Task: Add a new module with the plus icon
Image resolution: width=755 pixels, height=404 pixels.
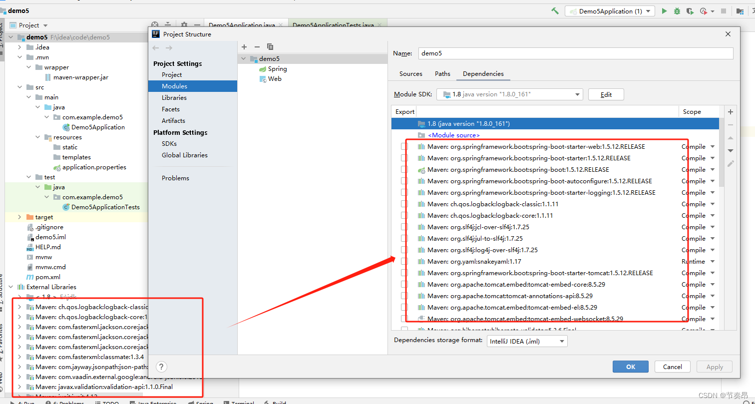Action: coord(244,47)
